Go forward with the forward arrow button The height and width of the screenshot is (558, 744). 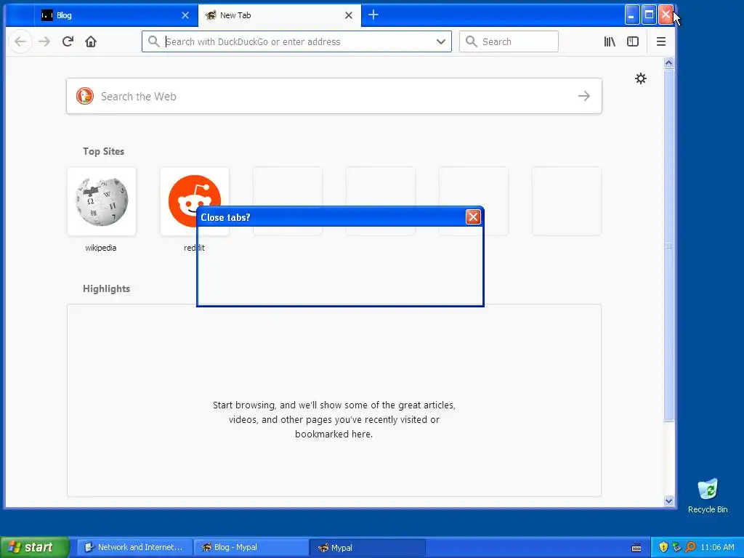click(x=44, y=41)
